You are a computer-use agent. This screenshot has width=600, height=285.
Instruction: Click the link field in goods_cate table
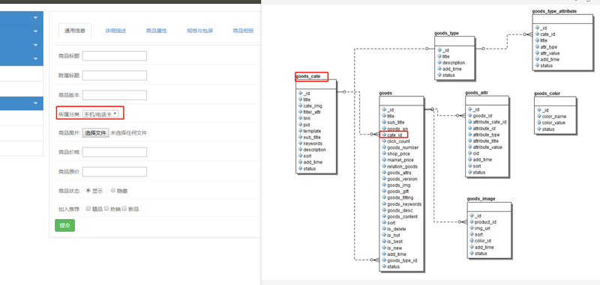[307, 118]
